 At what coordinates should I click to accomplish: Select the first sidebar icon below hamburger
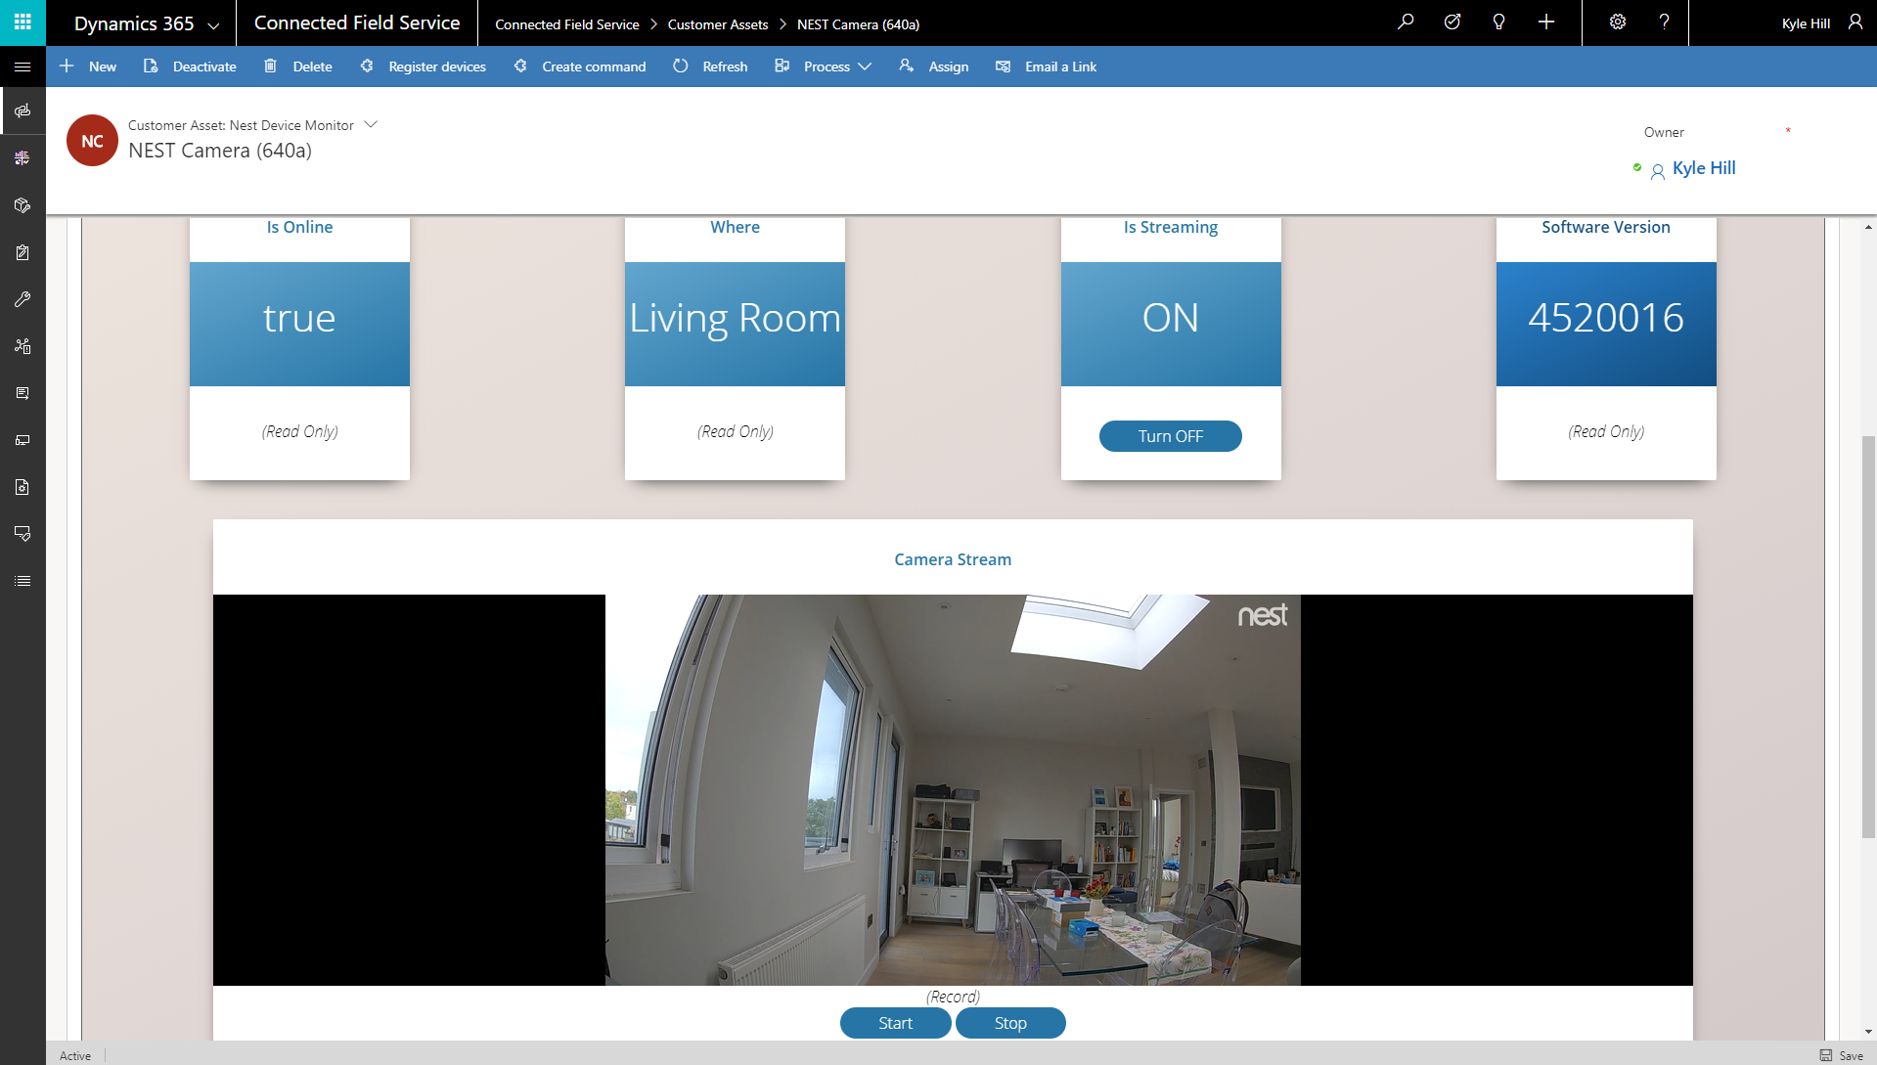[22, 111]
